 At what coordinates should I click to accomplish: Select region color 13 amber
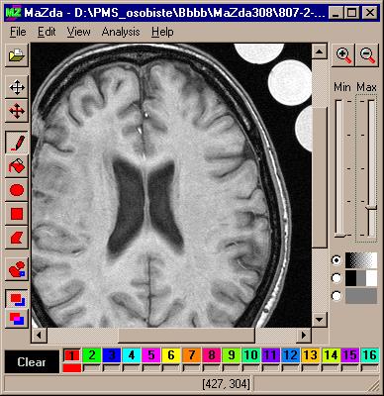tap(311, 355)
